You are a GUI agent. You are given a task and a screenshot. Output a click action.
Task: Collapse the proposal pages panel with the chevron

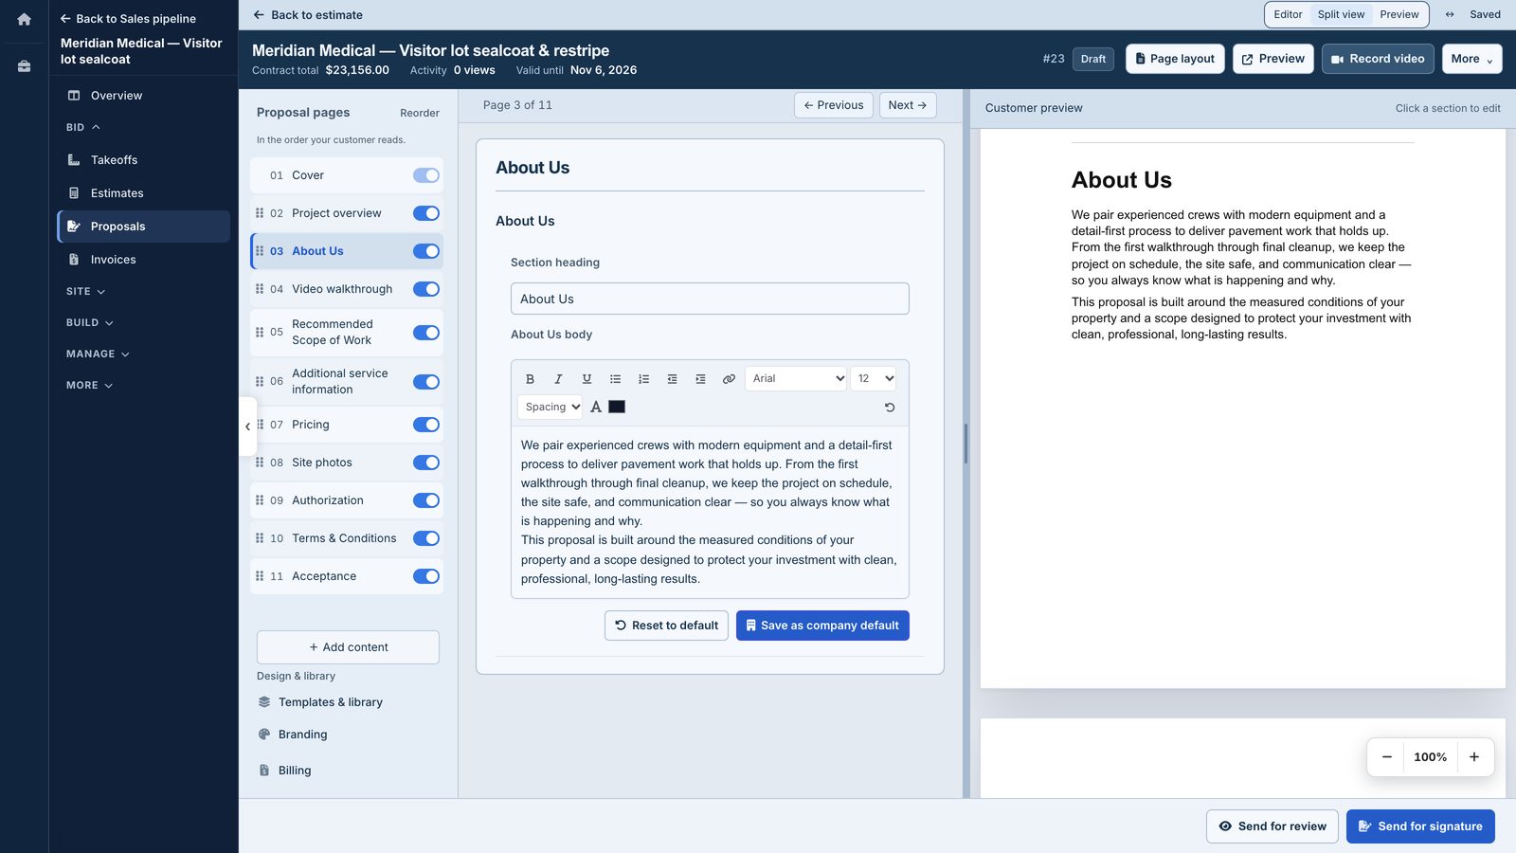coord(248,426)
